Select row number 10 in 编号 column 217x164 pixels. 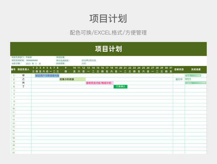(x=14, y=109)
